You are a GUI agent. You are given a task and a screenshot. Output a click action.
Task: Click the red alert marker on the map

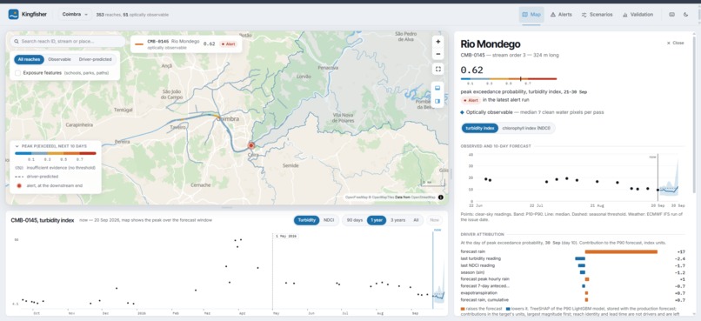251,145
